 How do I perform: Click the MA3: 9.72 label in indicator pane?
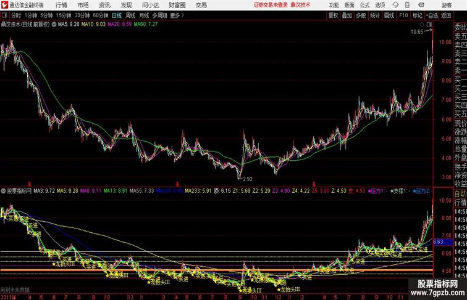44,191
